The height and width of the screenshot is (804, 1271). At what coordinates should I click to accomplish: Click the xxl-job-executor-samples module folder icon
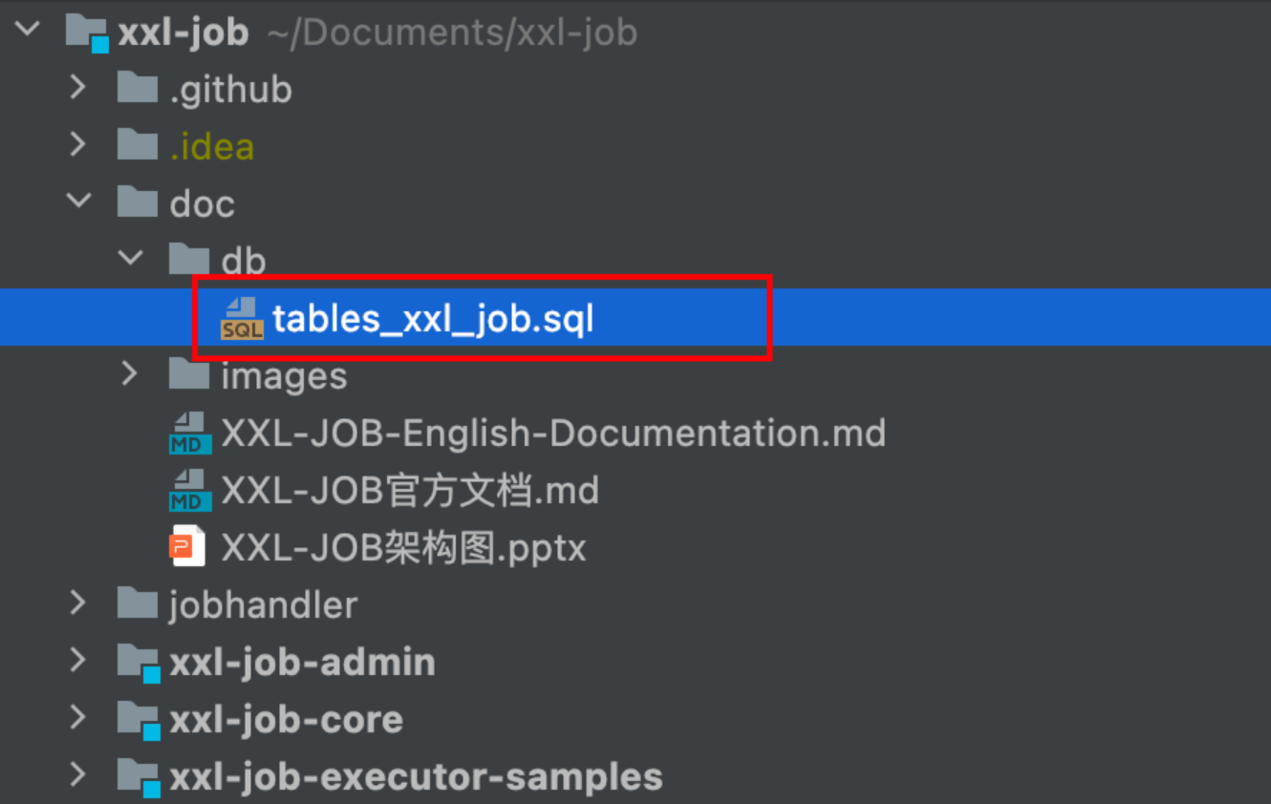pyautogui.click(x=138, y=777)
